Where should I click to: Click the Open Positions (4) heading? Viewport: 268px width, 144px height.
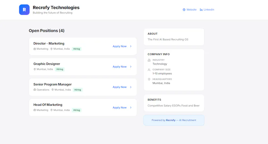click(x=47, y=31)
